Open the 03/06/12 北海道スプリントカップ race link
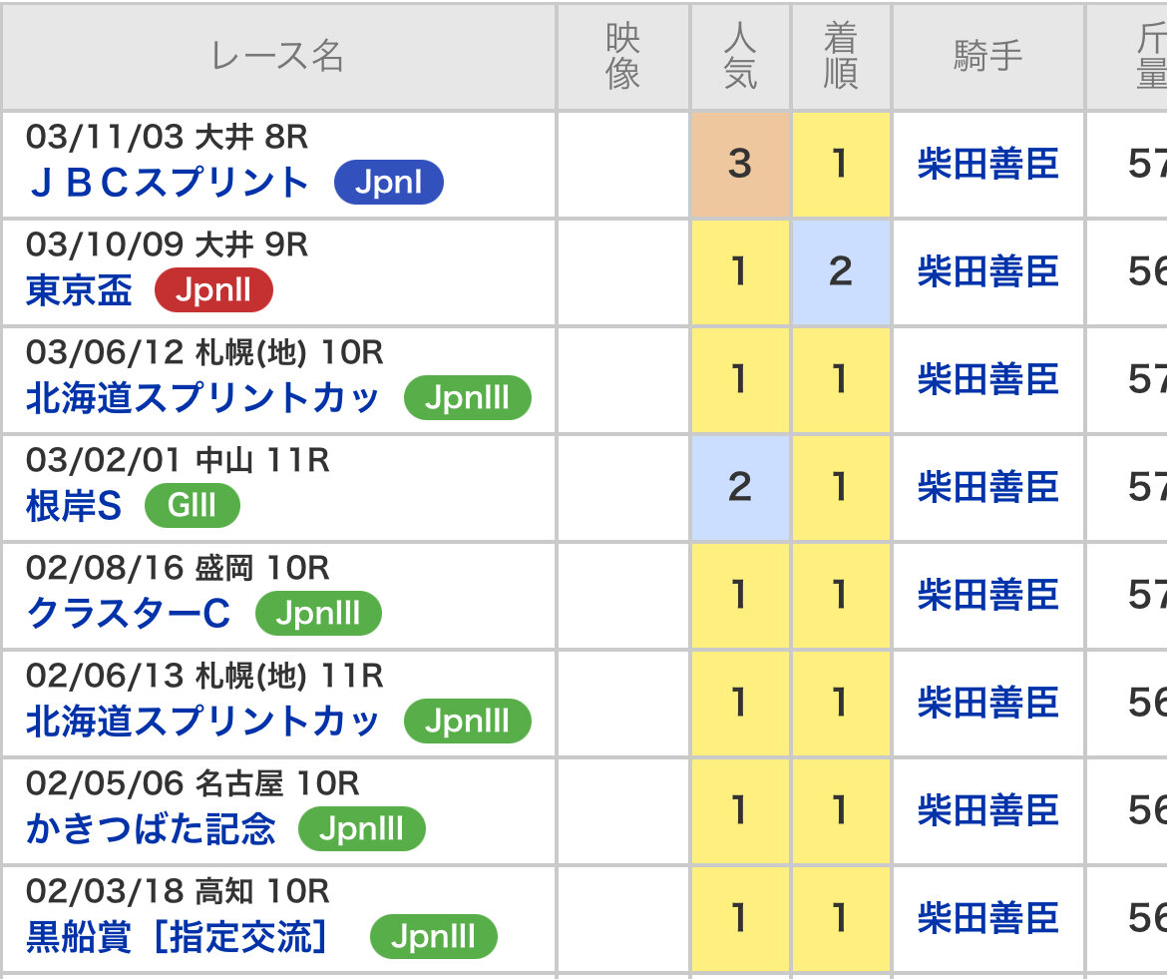The width and height of the screenshot is (1167, 979). tap(203, 398)
